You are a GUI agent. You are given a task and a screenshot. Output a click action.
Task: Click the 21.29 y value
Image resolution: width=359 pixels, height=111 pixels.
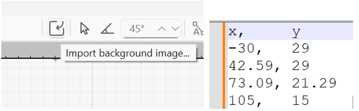314,83
